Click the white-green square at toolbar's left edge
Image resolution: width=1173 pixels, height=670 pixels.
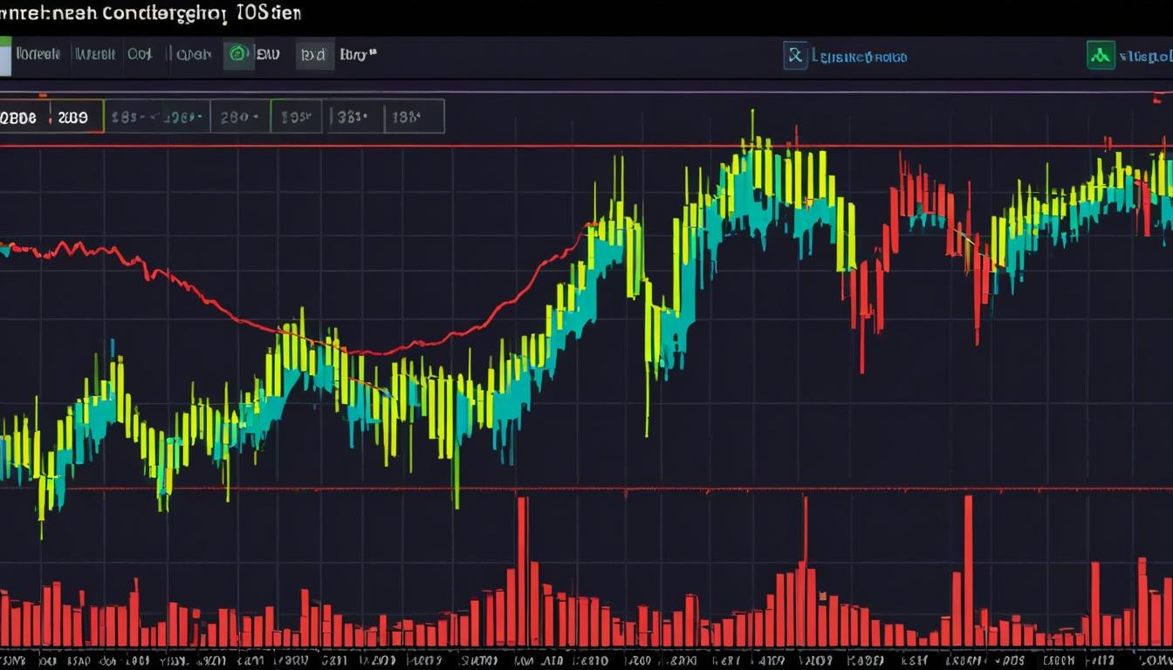click(x=5, y=55)
